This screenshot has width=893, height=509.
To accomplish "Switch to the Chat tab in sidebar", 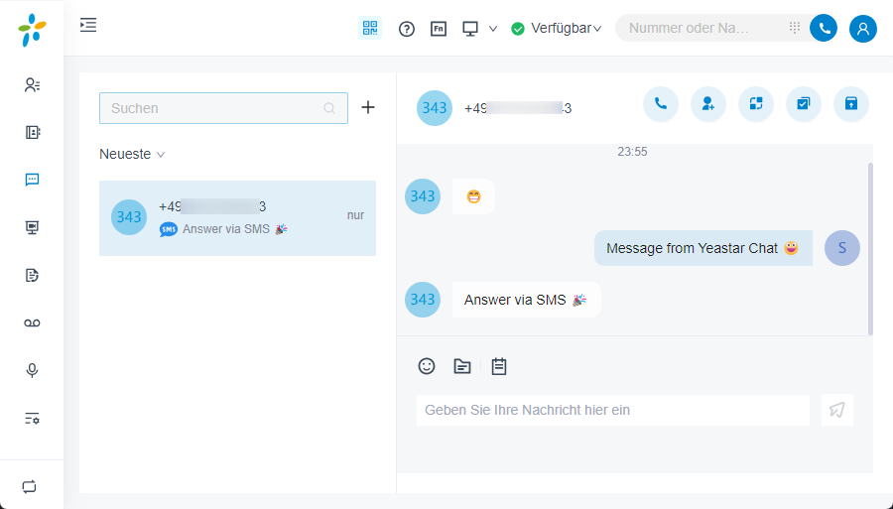I will coord(32,180).
